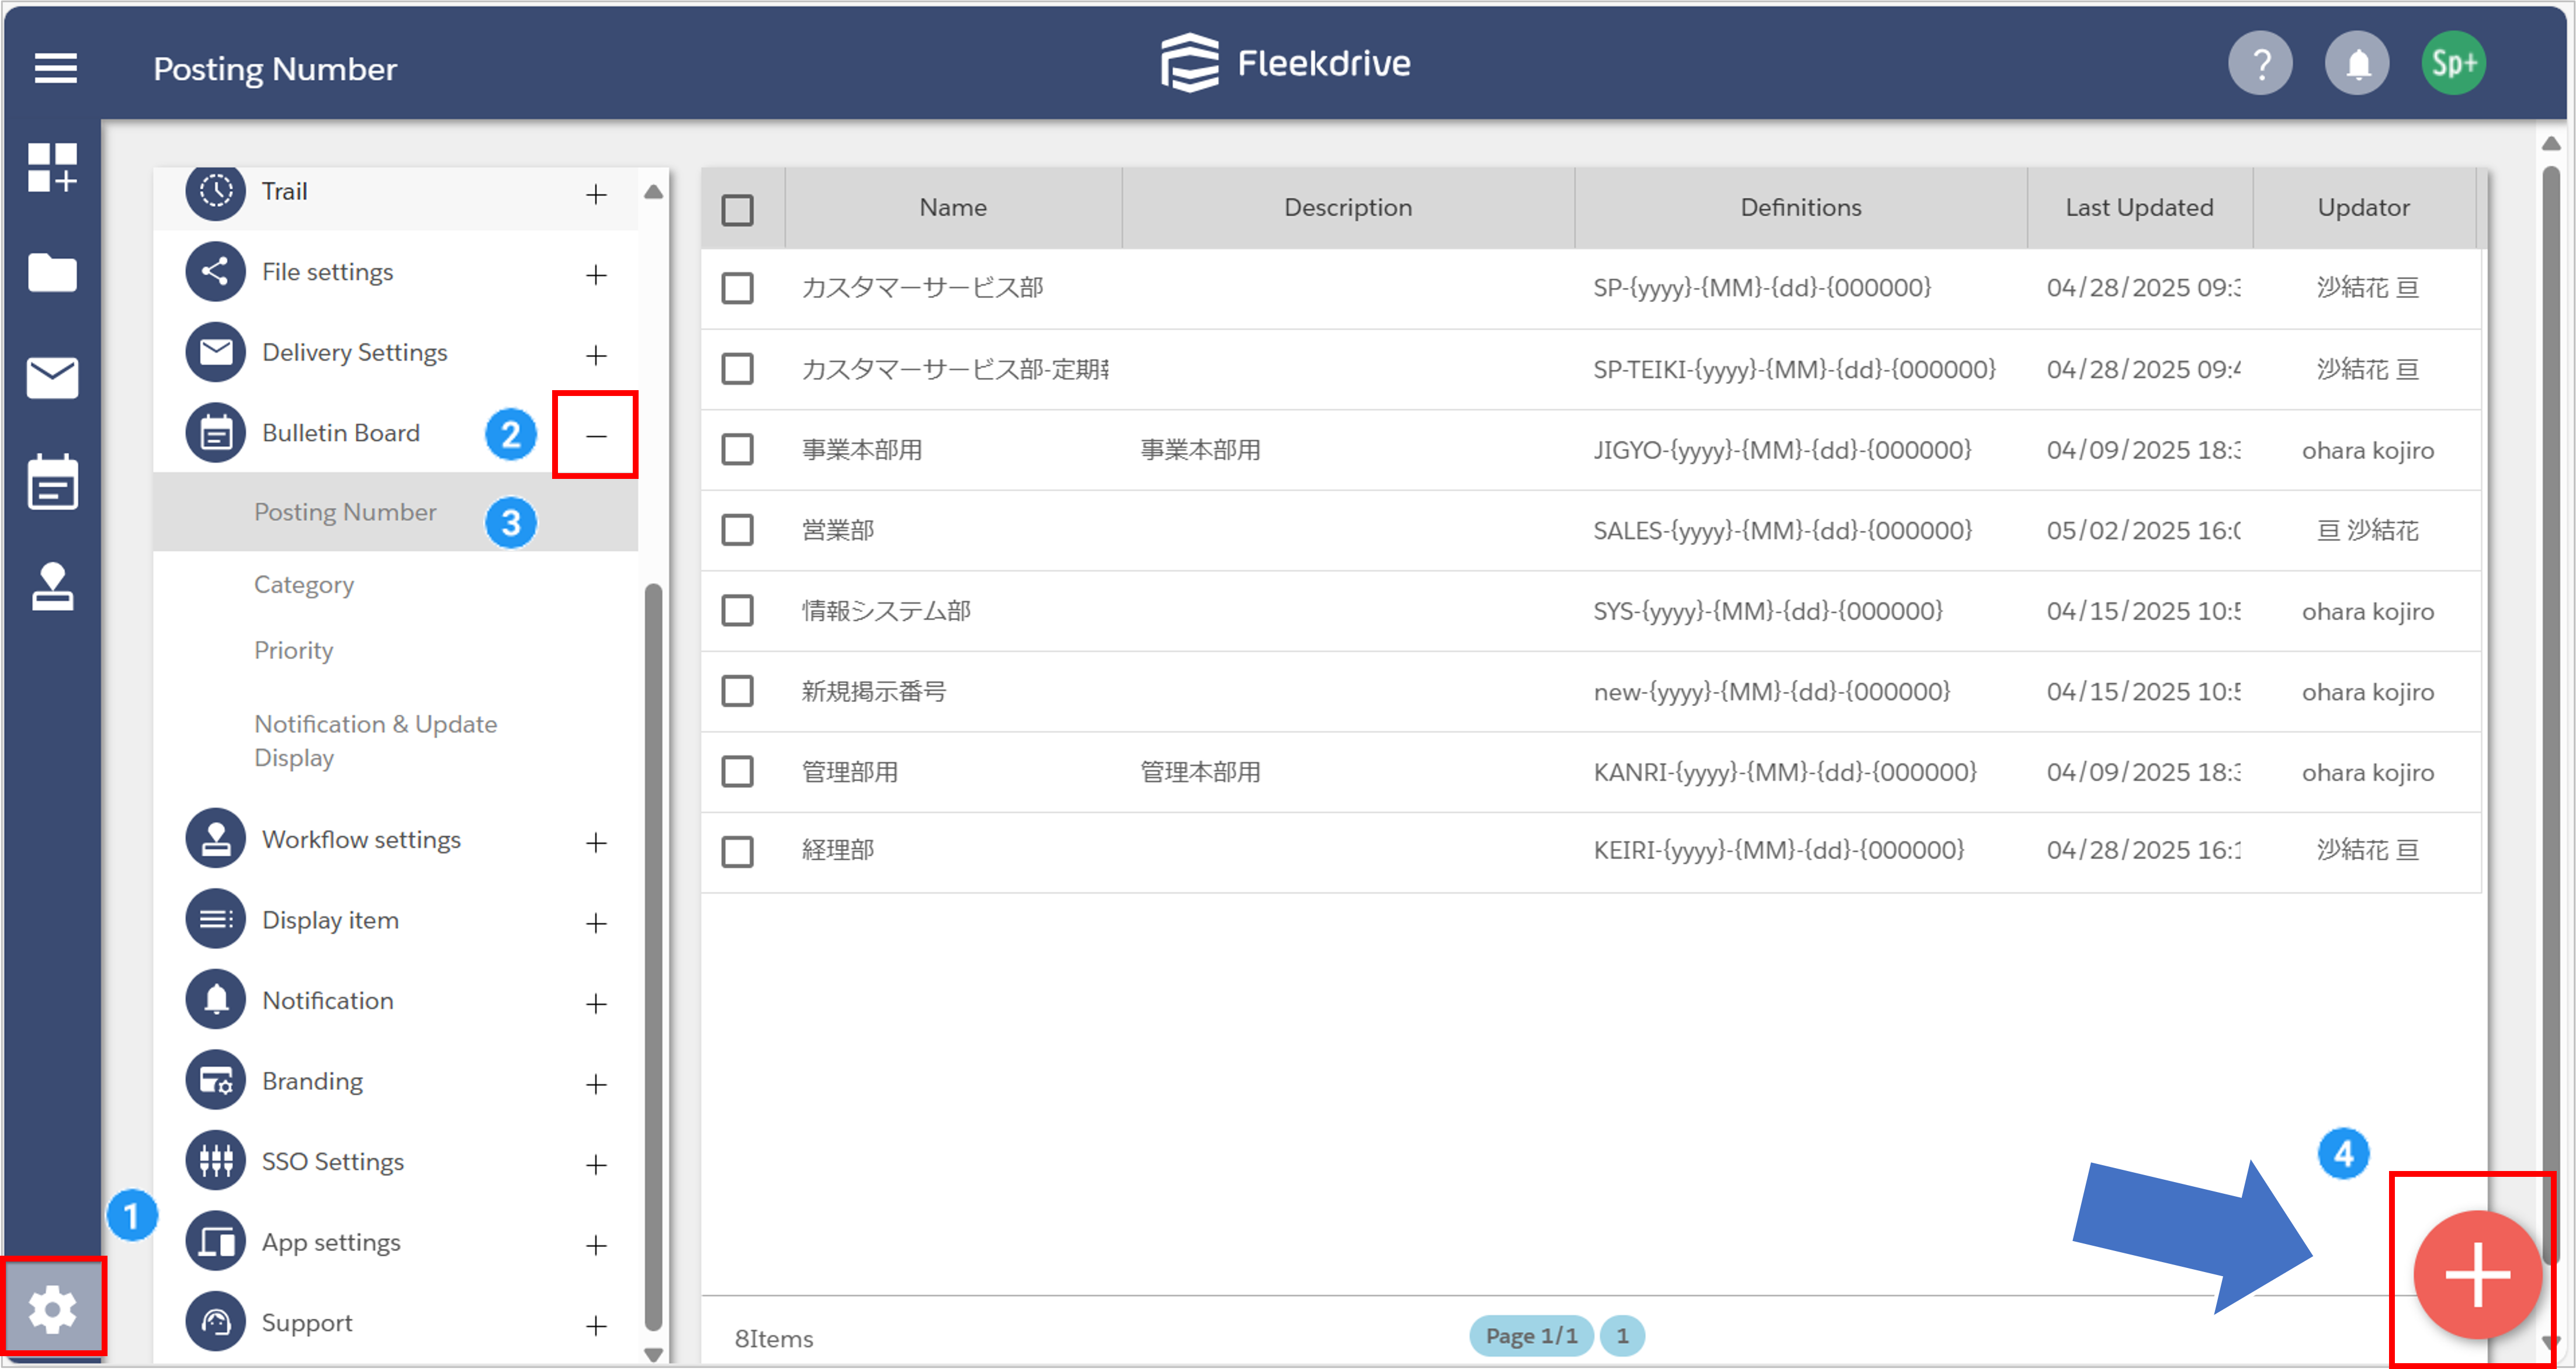
Task: Sort by the Description column header
Action: (x=1348, y=208)
